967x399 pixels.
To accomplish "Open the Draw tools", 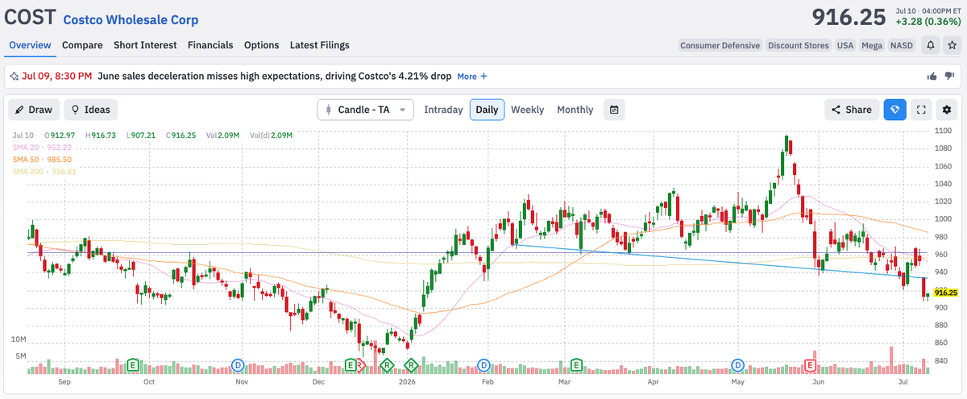I will pyautogui.click(x=33, y=110).
